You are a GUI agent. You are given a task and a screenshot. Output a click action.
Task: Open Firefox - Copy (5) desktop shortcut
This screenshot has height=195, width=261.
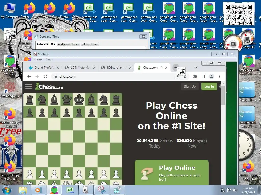pyautogui.click(x=30, y=12)
